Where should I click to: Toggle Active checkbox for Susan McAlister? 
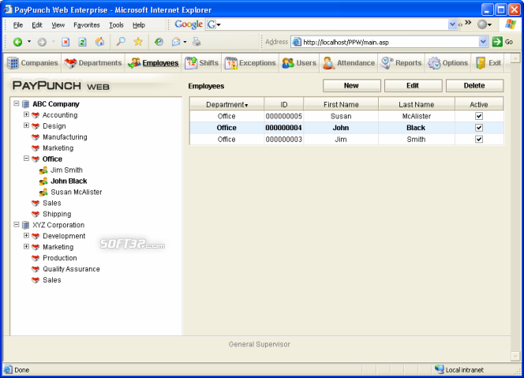click(479, 116)
